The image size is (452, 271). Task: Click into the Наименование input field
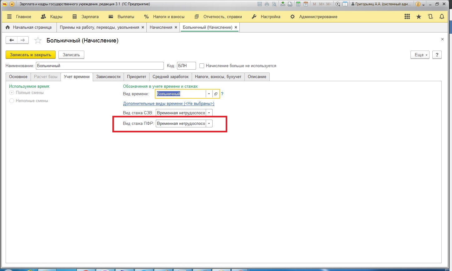[100, 66]
